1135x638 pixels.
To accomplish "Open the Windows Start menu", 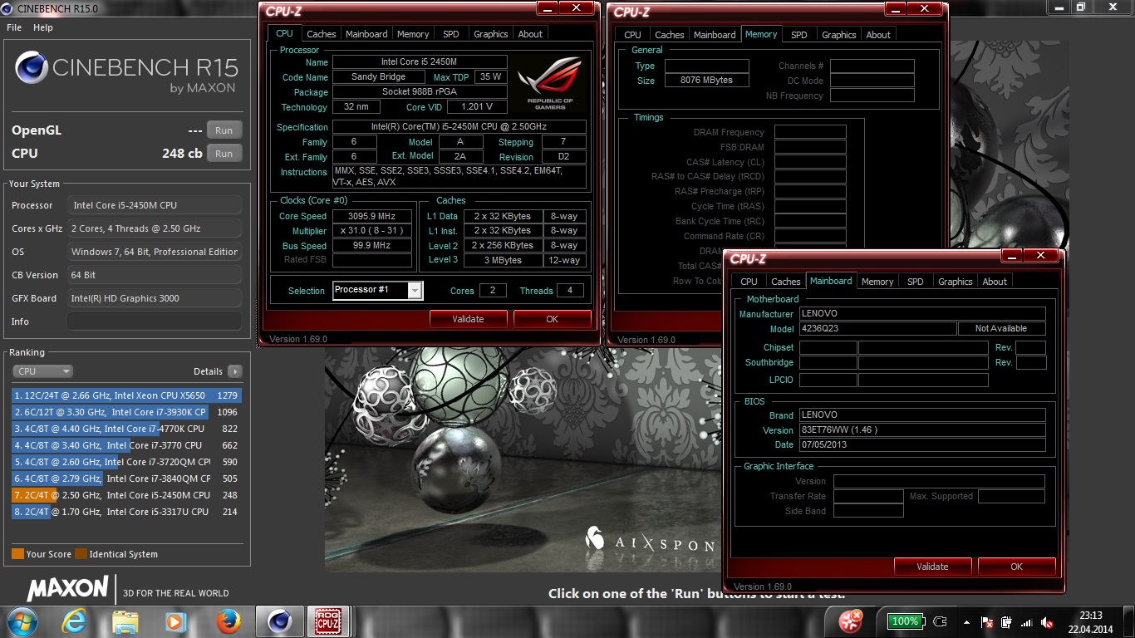I will [22, 621].
